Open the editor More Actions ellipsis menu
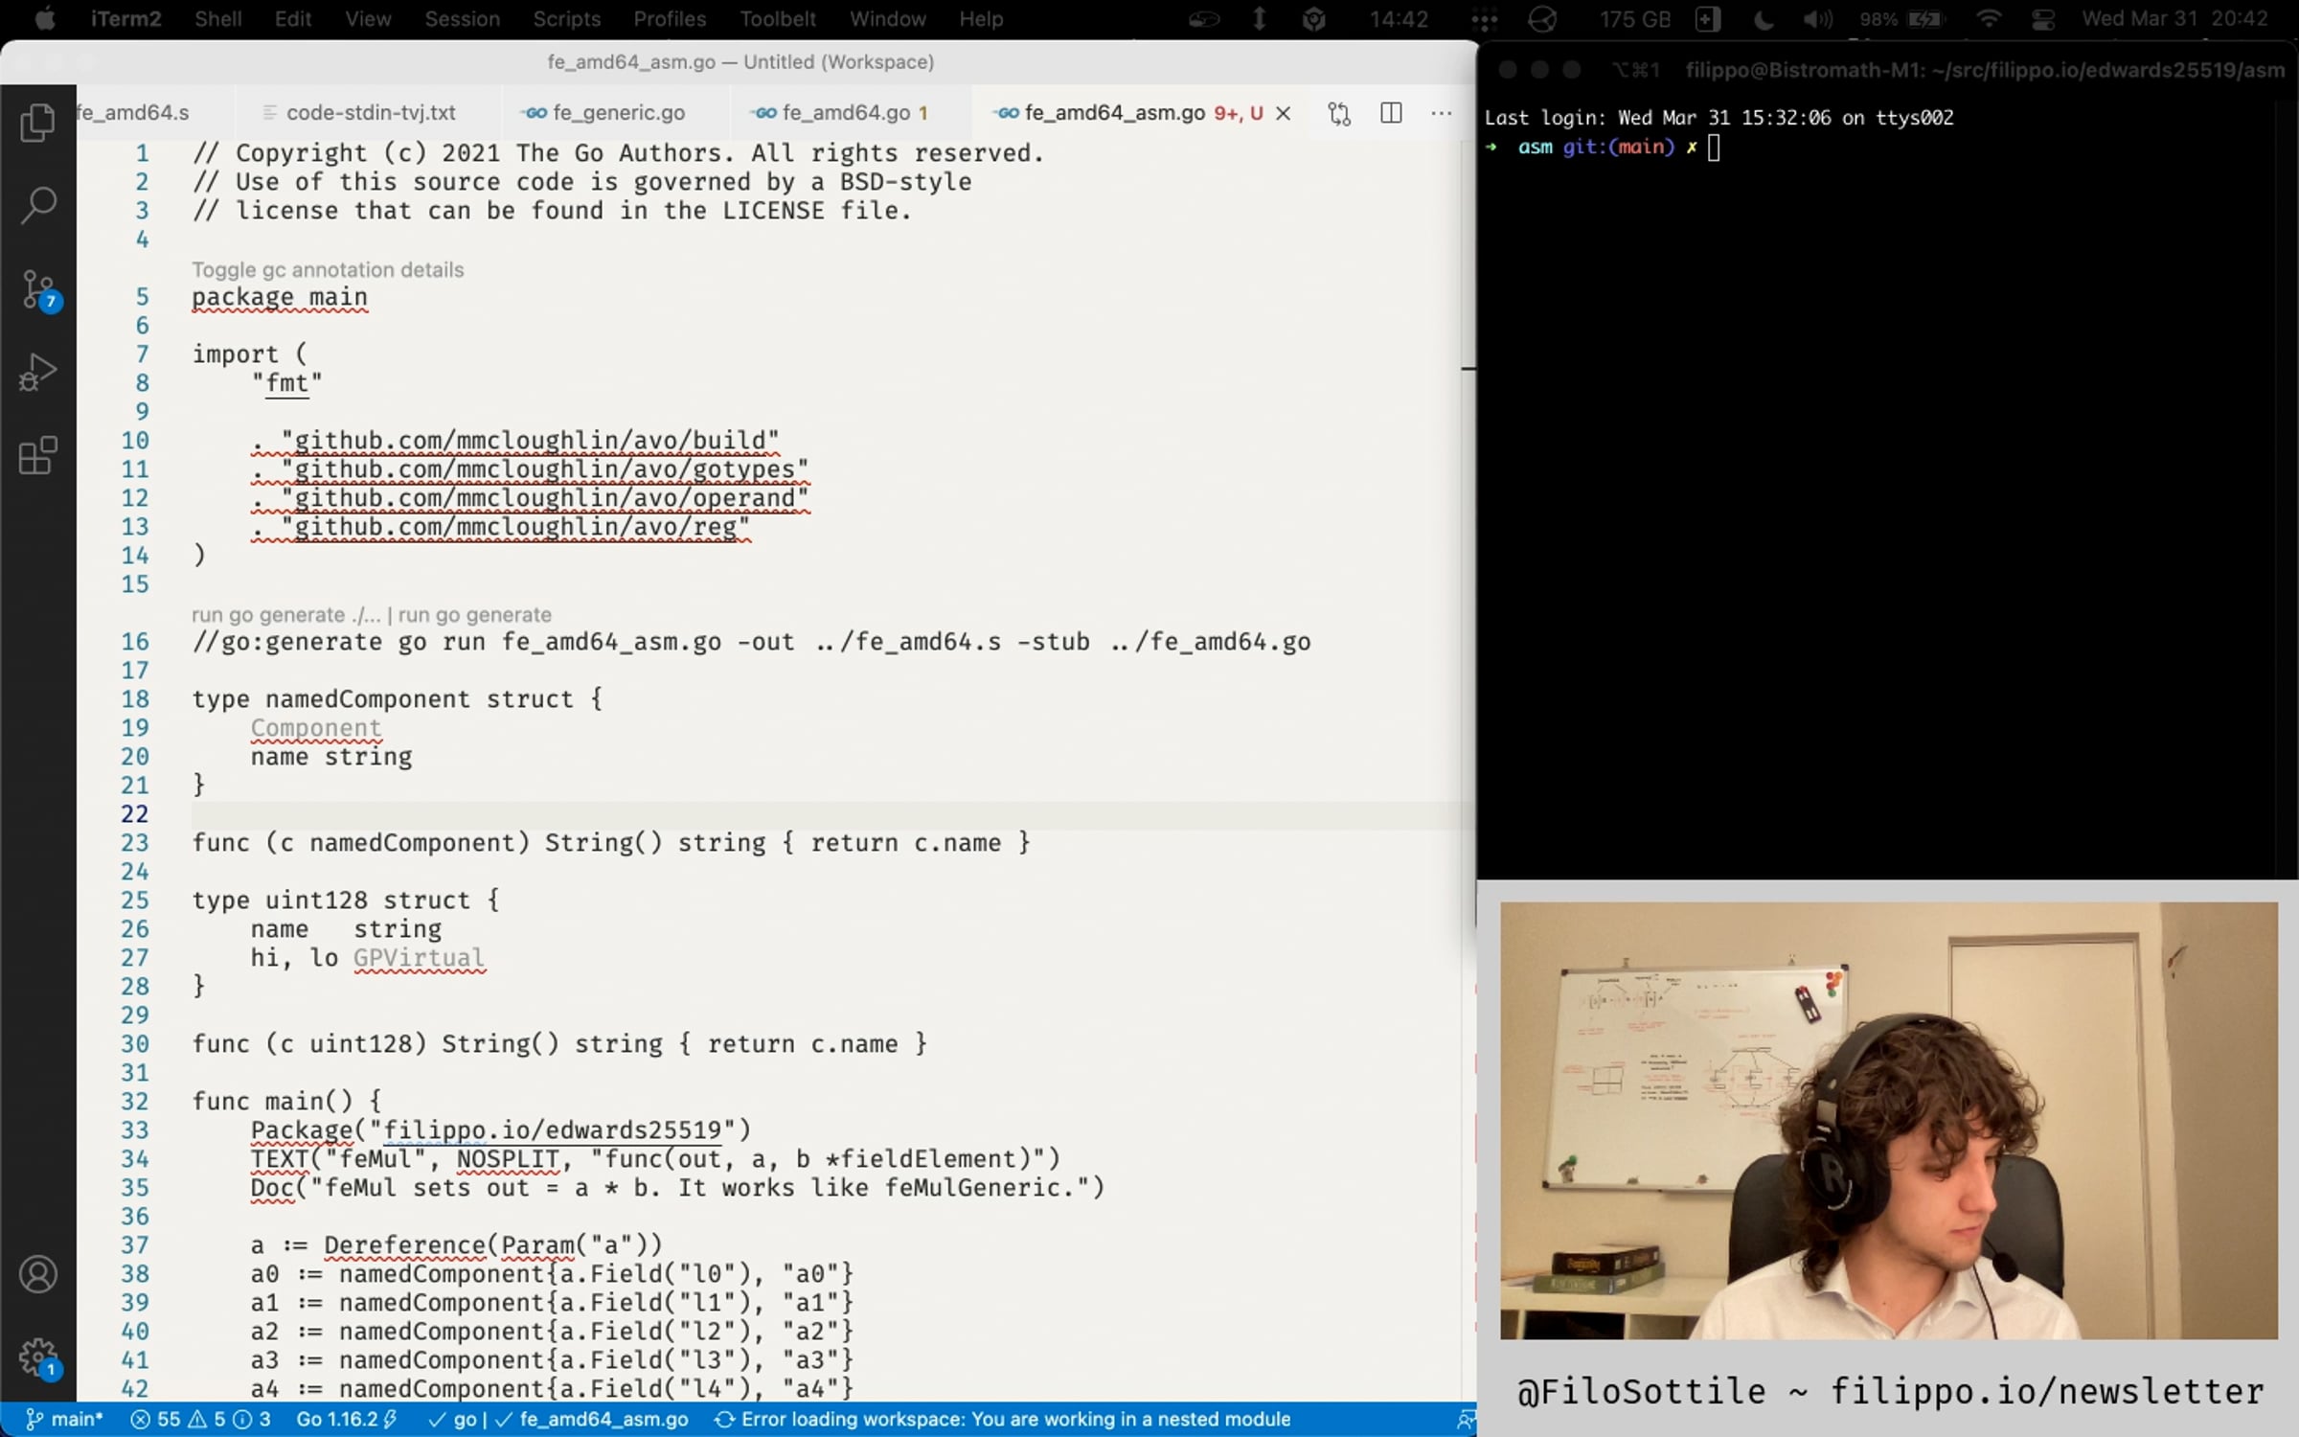Viewport: 2299px width, 1437px height. pos(1441,113)
